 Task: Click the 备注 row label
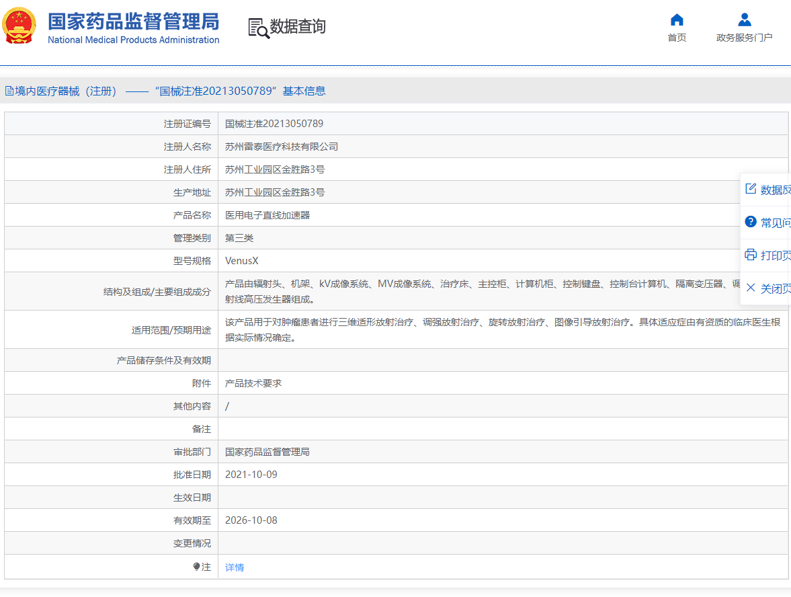point(202,429)
